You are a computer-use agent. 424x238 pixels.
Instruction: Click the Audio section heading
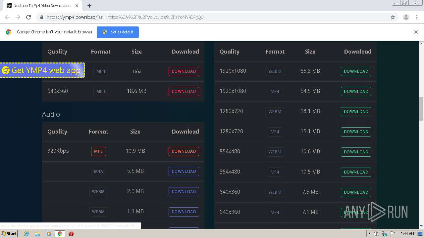tap(51, 114)
